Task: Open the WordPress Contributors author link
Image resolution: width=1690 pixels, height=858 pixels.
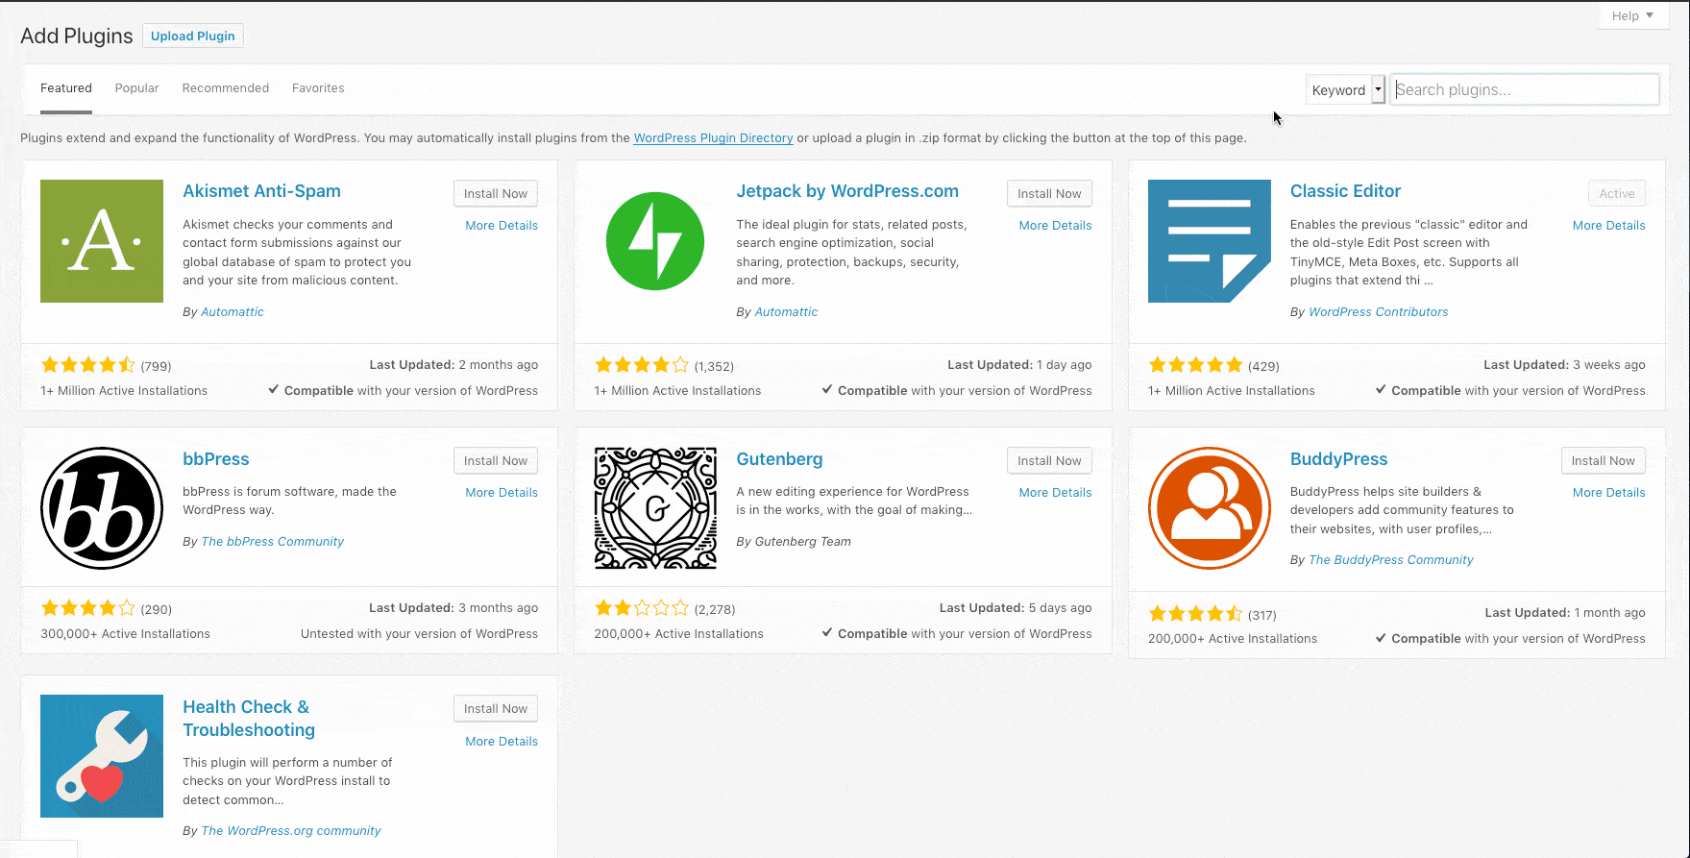Action: click(1378, 311)
